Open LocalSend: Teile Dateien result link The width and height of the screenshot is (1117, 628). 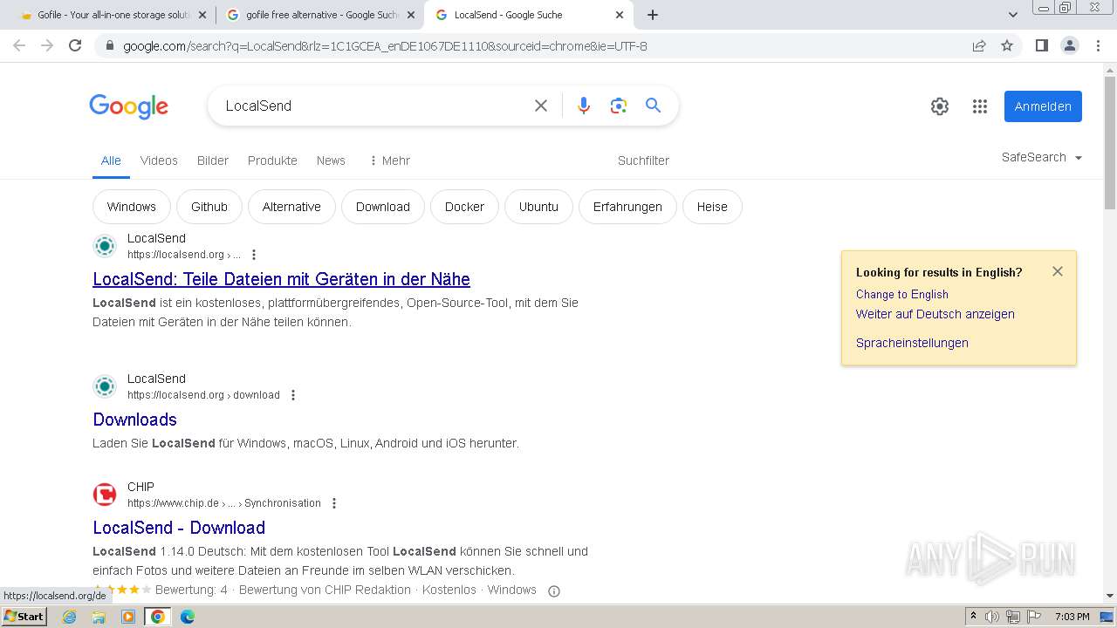[x=281, y=279]
